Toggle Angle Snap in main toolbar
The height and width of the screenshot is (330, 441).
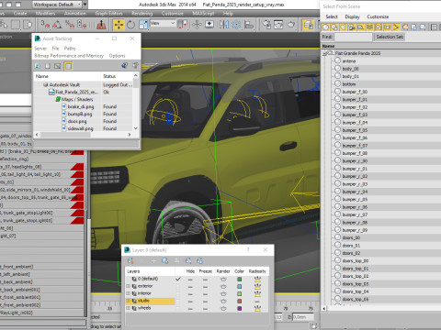(x=57, y=25)
